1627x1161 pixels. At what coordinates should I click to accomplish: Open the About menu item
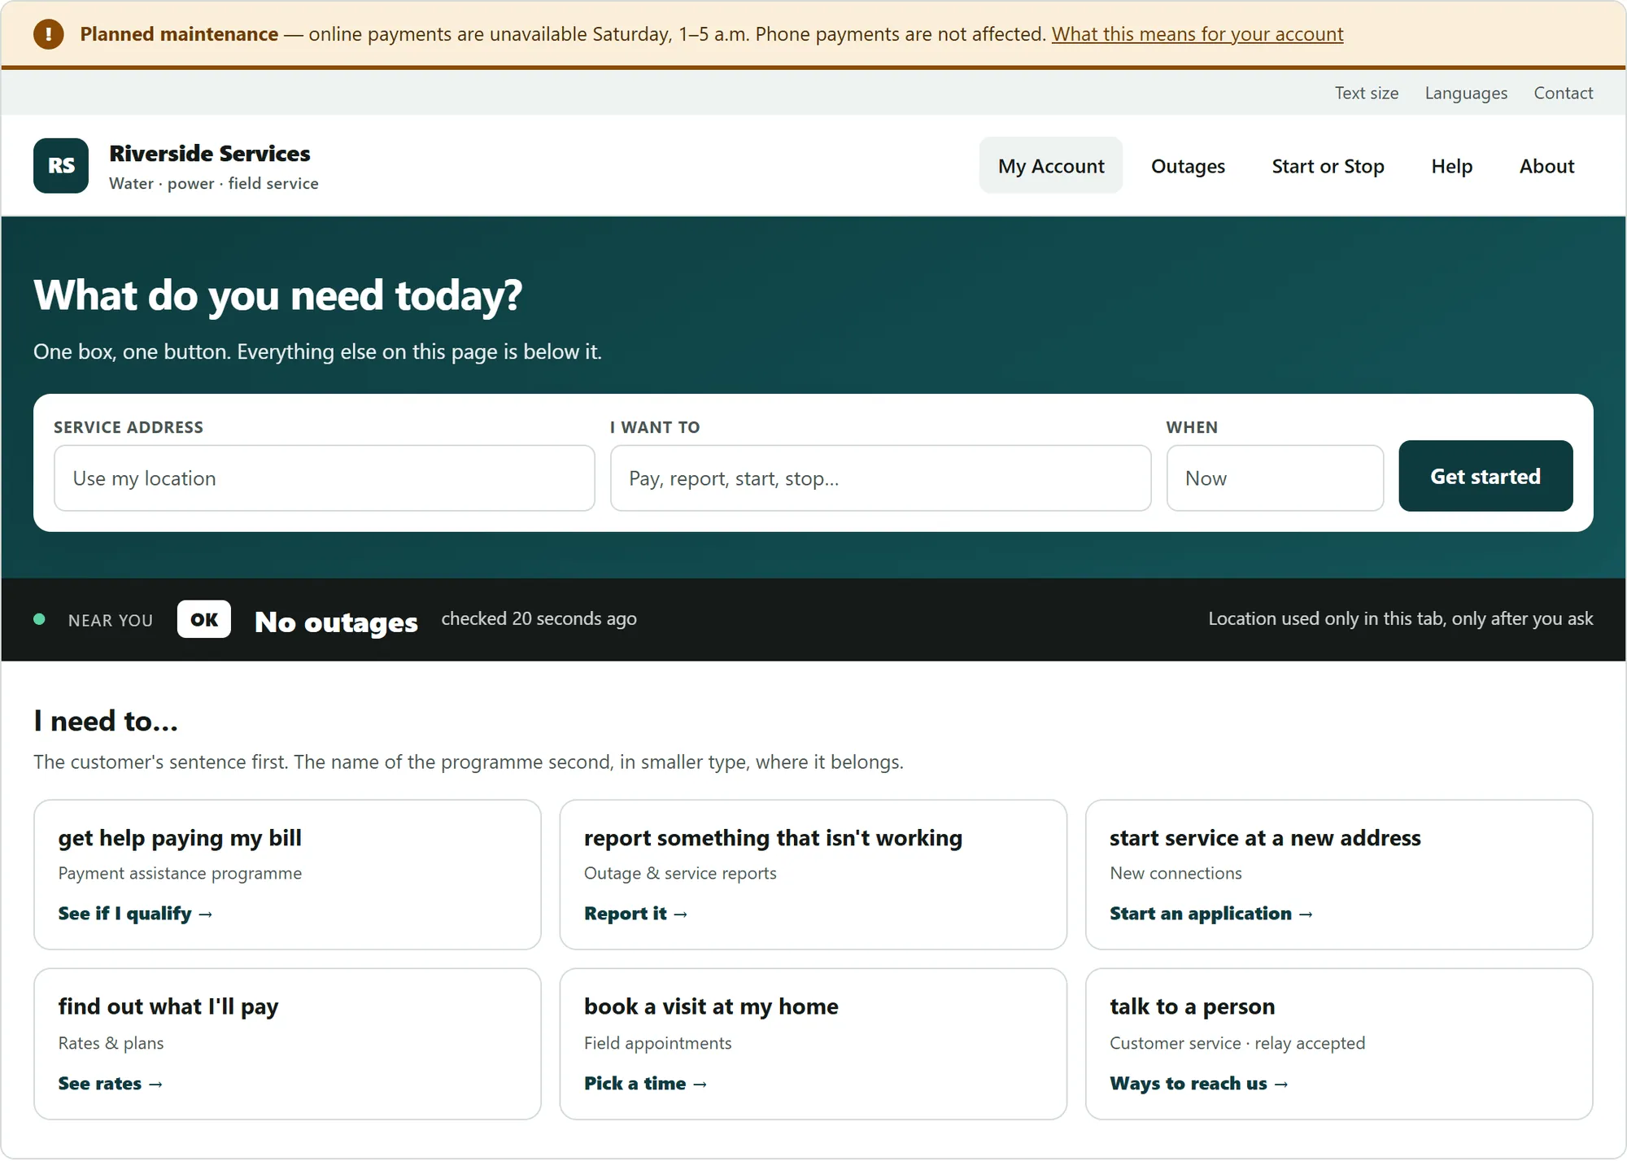(x=1546, y=166)
